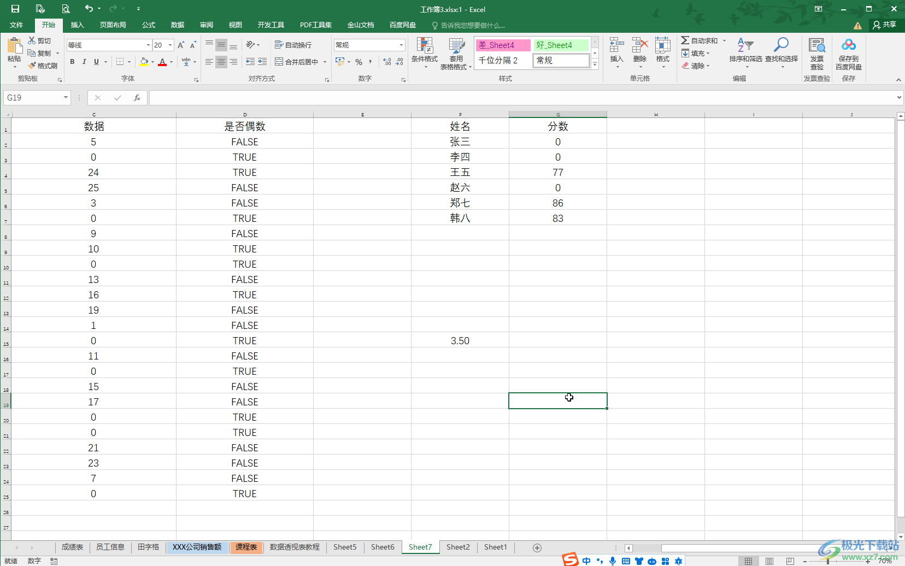905x566 pixels.
Task: Open the AutoSum dropdown arrow
Action: point(725,41)
